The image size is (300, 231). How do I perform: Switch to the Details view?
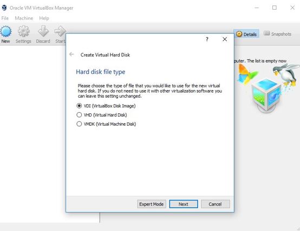point(246,34)
